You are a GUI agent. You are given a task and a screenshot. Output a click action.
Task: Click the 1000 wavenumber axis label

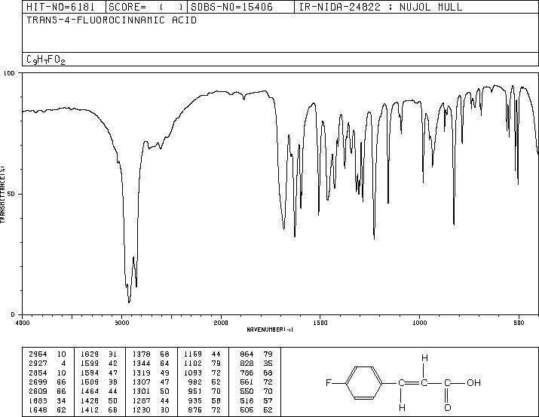pyautogui.click(x=419, y=323)
